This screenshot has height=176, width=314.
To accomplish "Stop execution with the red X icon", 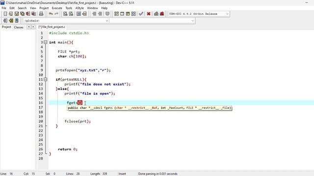I will tap(149, 14).
